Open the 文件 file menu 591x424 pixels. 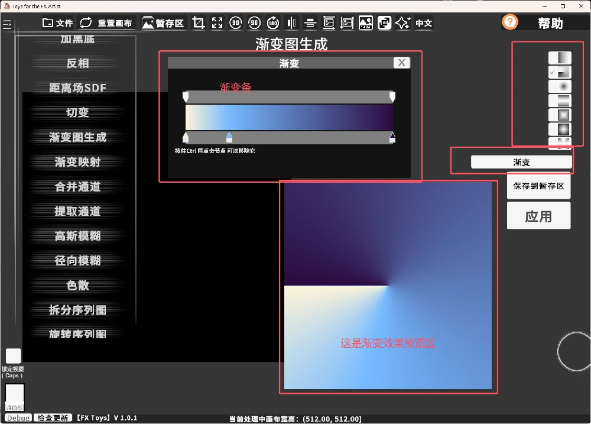(x=58, y=23)
